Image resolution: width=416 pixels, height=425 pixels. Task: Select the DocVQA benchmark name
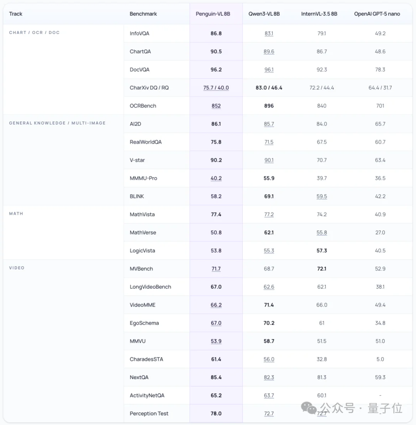tap(139, 70)
